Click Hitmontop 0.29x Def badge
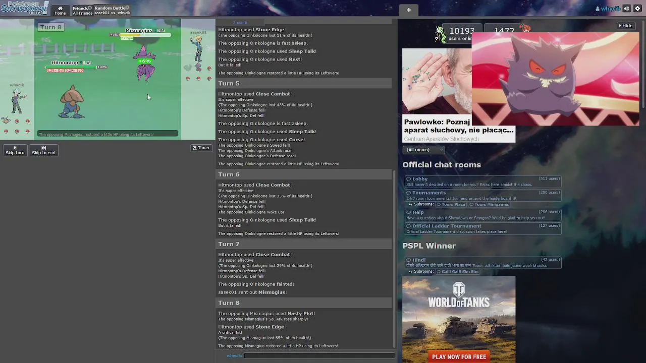 click(55, 71)
